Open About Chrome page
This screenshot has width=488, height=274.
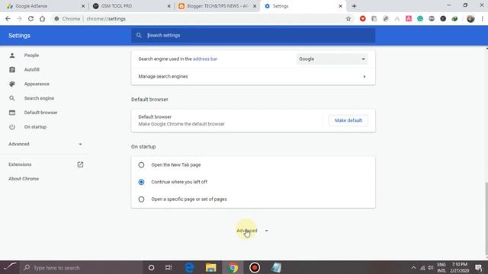tap(24, 179)
